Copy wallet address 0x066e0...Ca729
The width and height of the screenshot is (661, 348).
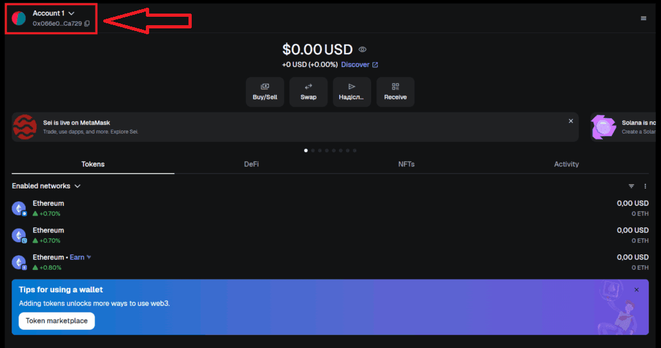point(87,24)
